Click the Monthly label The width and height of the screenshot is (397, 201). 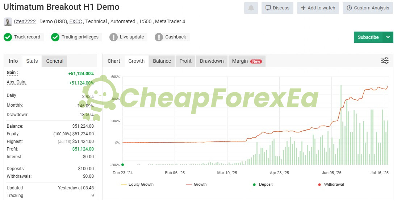pos(15,105)
